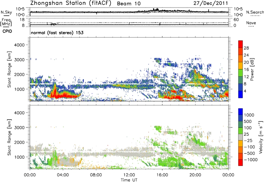Screen dimensions: 264x182
Task: Click the '28' tick on the power colorbar
Action: (246, 48)
